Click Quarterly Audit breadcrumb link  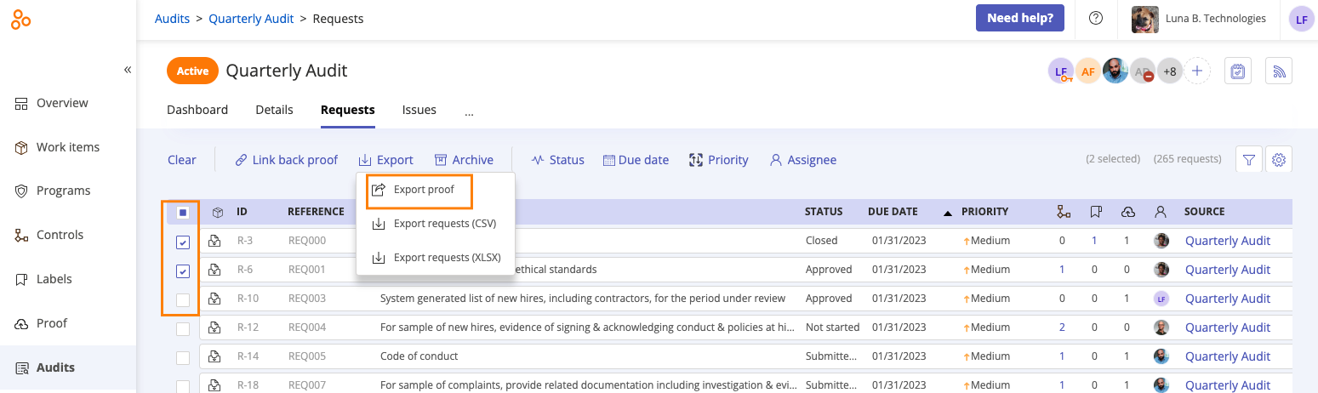[251, 18]
